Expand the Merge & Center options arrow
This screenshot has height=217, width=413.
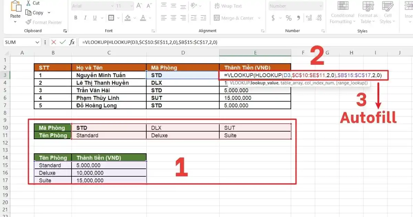click(x=260, y=18)
